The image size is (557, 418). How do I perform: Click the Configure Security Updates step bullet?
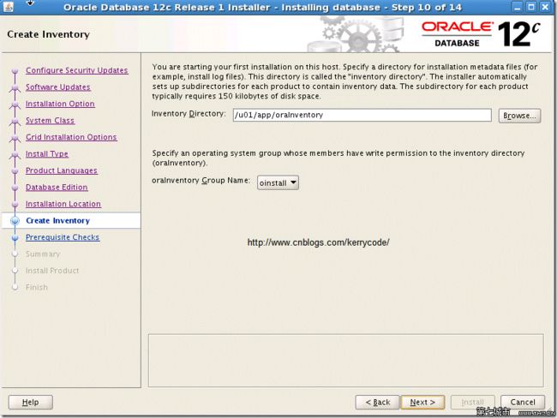pyautogui.click(x=15, y=71)
